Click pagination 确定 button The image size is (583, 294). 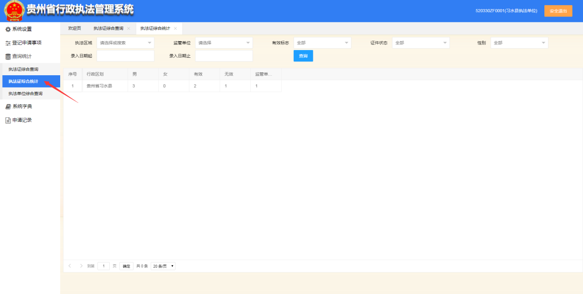(x=126, y=266)
